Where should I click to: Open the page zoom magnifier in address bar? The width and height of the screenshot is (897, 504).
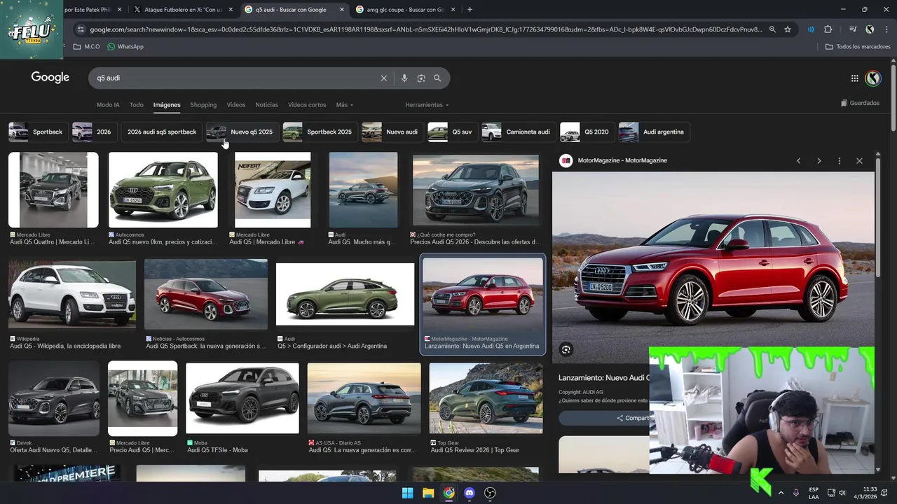(772, 29)
